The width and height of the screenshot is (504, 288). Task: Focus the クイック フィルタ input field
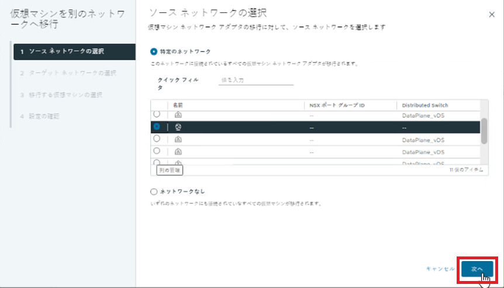(x=256, y=80)
